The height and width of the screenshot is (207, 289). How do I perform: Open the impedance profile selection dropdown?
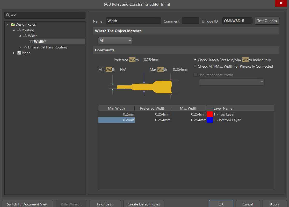coord(261,82)
